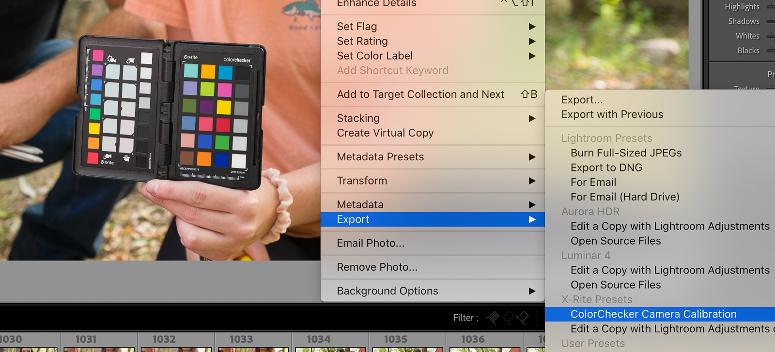Expand the Set Flag submenu

[x=356, y=27]
